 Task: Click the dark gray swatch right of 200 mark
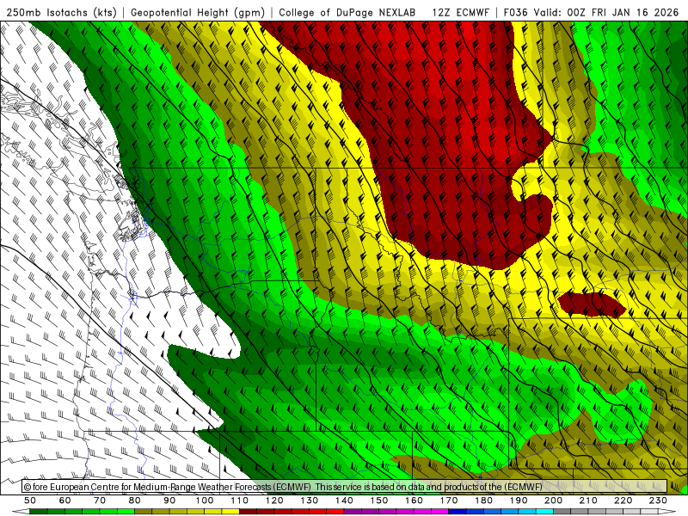tap(562, 512)
